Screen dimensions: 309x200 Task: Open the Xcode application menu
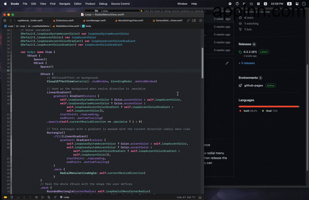click(15, 4)
